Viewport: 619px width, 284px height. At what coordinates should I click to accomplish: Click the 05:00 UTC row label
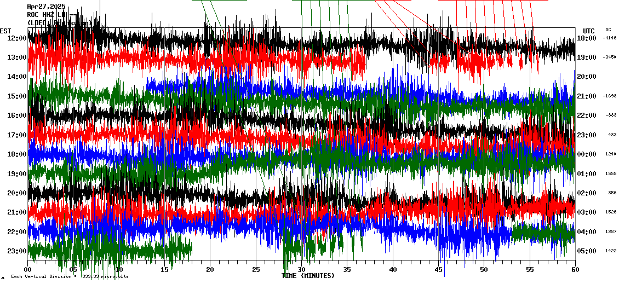[x=587, y=251]
